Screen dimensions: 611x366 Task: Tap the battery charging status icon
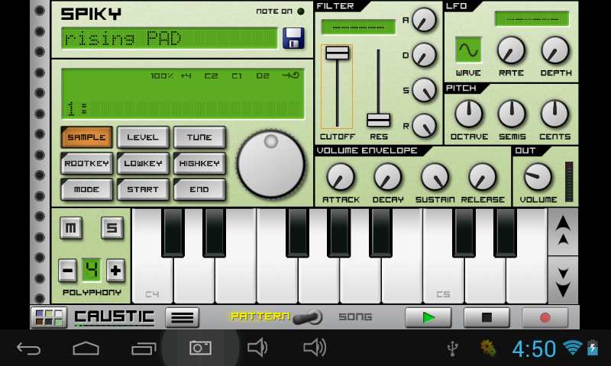point(593,348)
